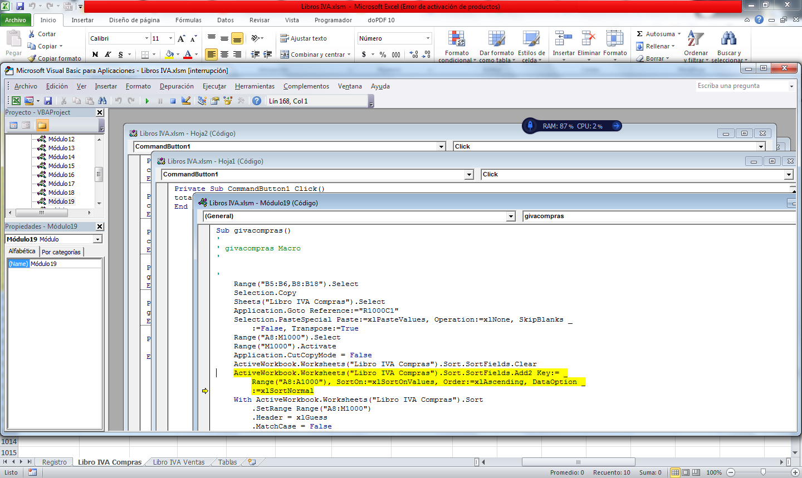This screenshot has height=478, width=802.
Task: Click page layout view icon in status bar
Action: (x=686, y=472)
